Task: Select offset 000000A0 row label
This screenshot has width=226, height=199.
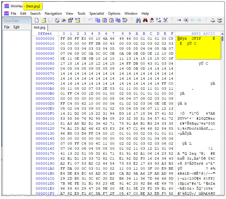Action: (45, 88)
